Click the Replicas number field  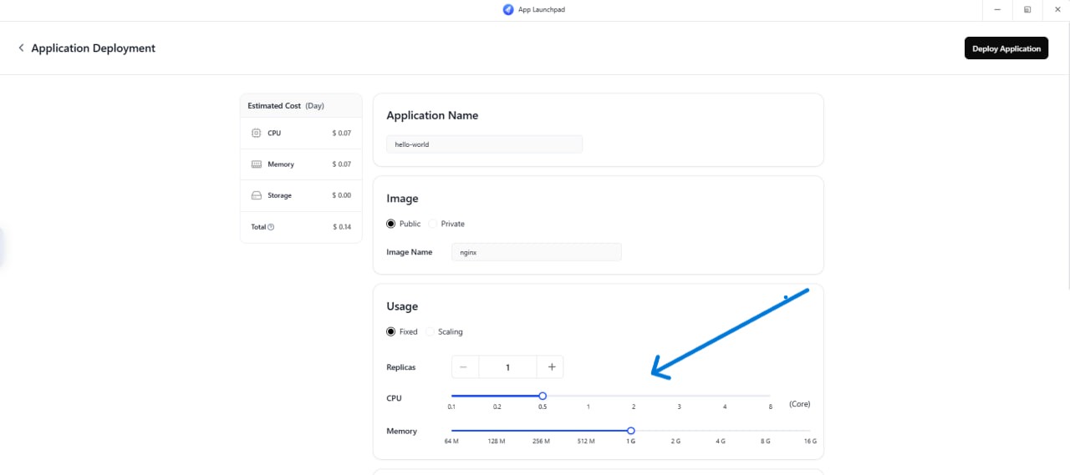coord(508,367)
